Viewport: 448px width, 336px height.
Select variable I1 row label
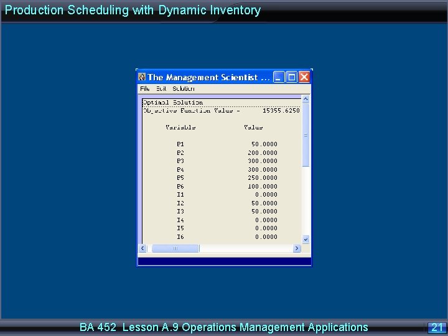point(180,195)
